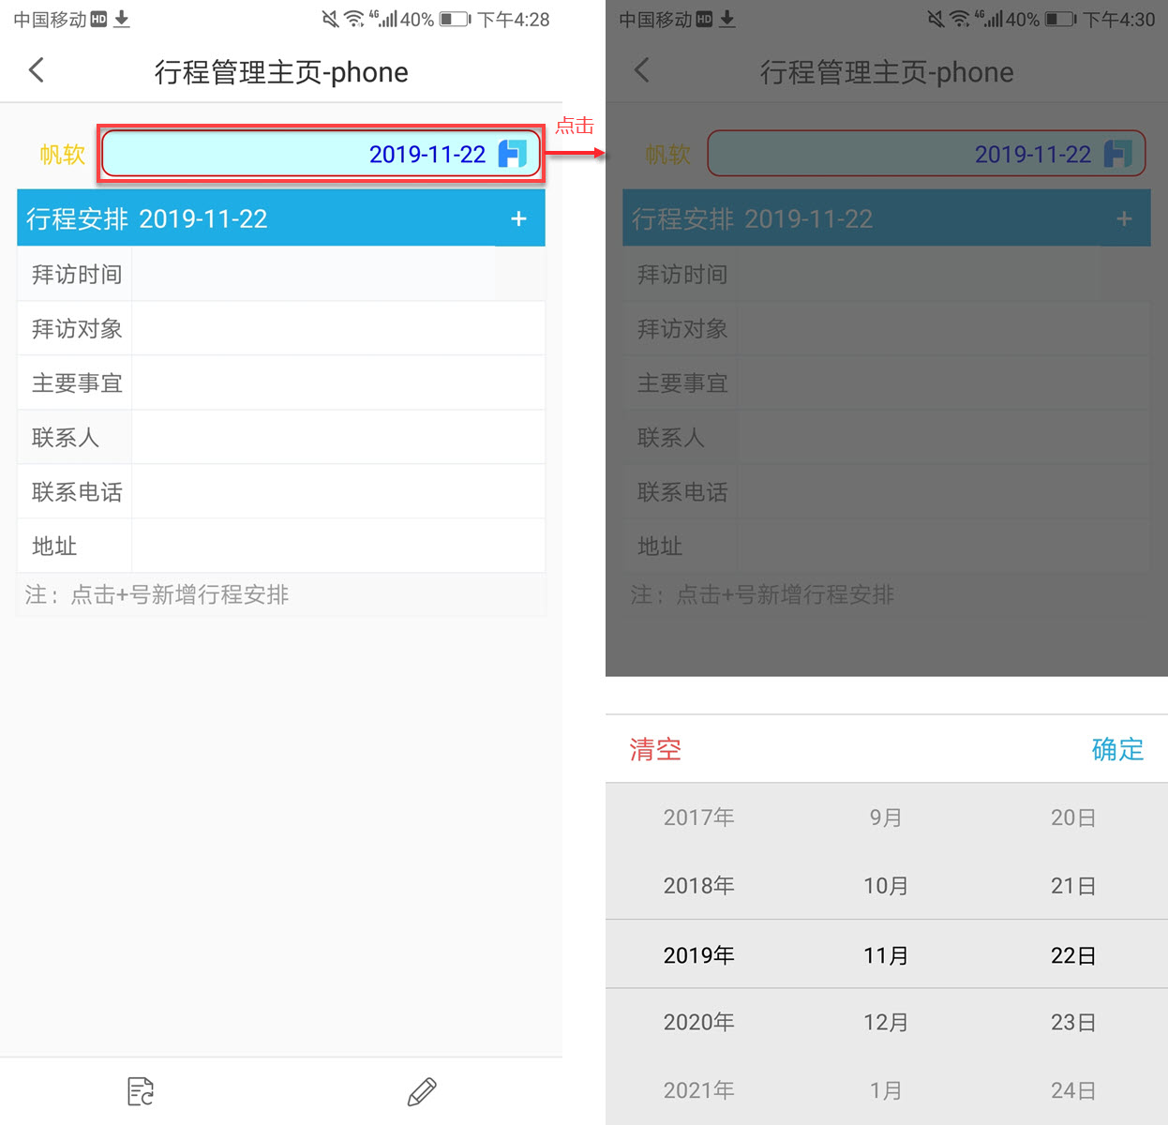Select 2018年 in year picker
Screen dimensions: 1168x1125
[698, 886]
